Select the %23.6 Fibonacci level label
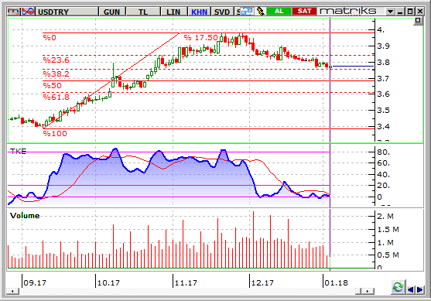The height and width of the screenshot is (301, 431). (56, 60)
